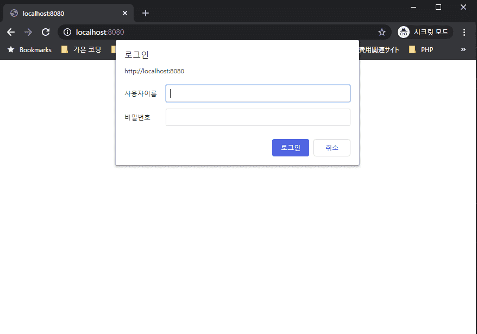
Task: Close the browser window
Action: point(463,7)
